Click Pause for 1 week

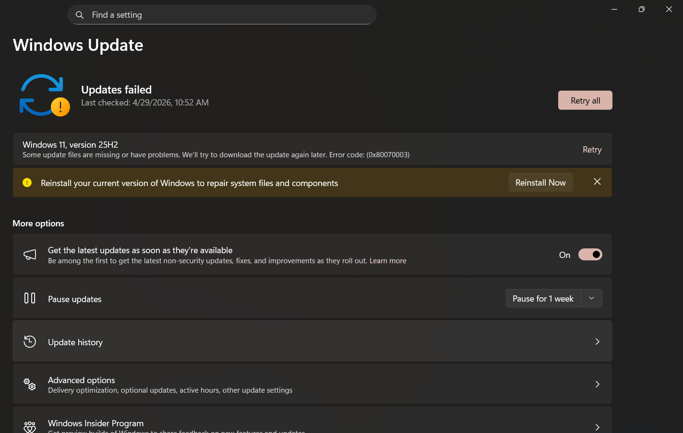pos(543,299)
